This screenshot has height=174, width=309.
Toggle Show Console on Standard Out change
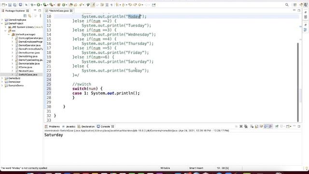coord(266,126)
